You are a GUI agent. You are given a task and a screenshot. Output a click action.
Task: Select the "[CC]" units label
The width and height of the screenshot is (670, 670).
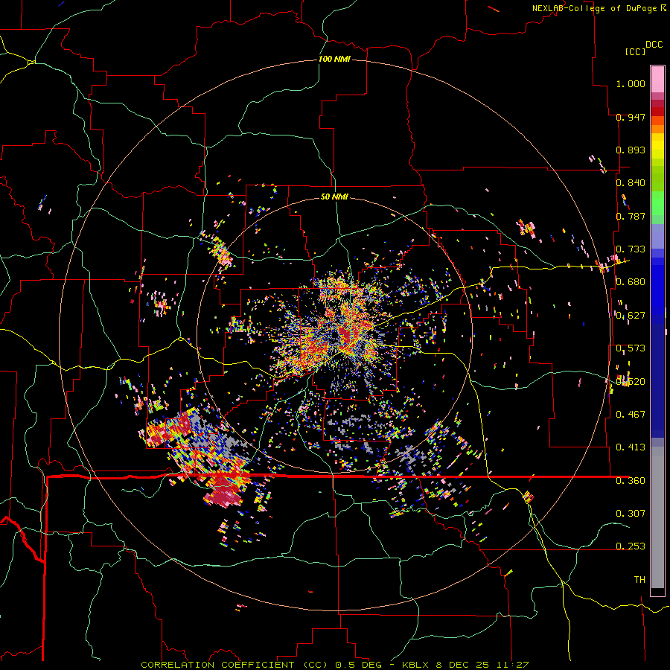click(635, 51)
